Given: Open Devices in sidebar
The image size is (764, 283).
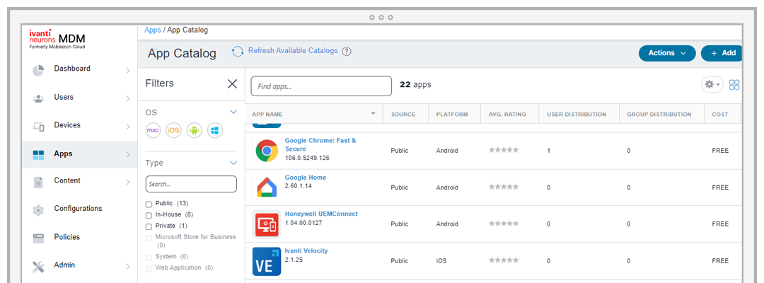Looking at the screenshot, I should (x=67, y=125).
